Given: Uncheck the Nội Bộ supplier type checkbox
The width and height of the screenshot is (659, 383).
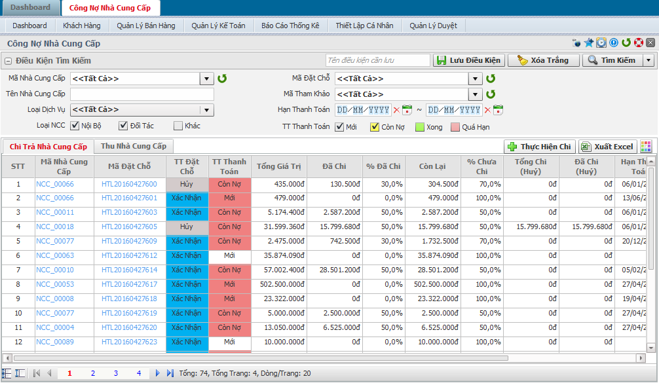Looking at the screenshot, I should tap(73, 126).
